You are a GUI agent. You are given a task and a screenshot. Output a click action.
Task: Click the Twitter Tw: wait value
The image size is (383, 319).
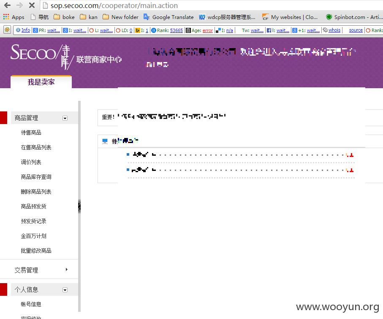[x=257, y=30]
